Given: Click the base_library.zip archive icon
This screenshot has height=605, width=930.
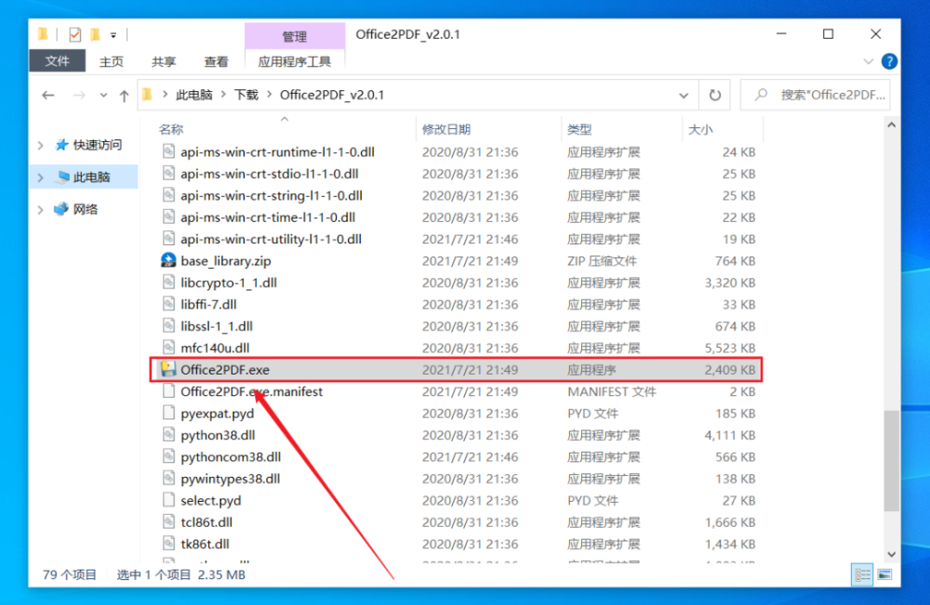Looking at the screenshot, I should click(x=168, y=260).
